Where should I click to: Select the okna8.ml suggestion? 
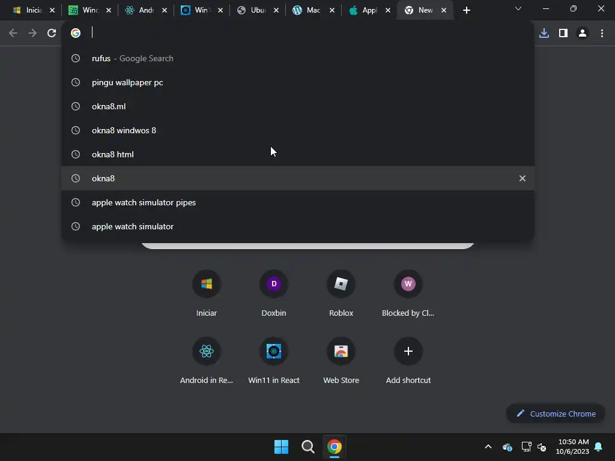(298, 106)
